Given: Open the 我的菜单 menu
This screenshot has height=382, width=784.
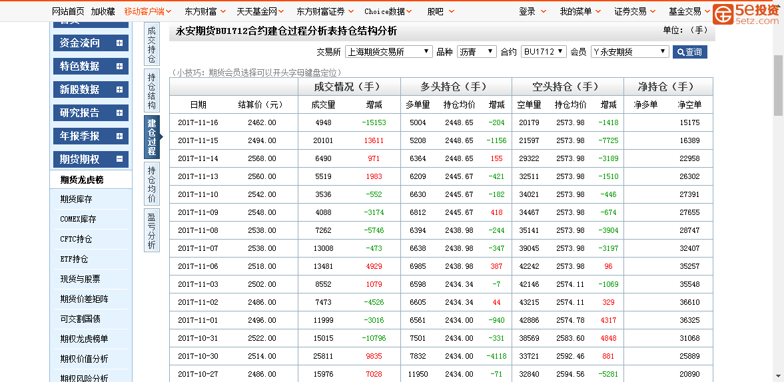Looking at the screenshot, I should click(580, 11).
